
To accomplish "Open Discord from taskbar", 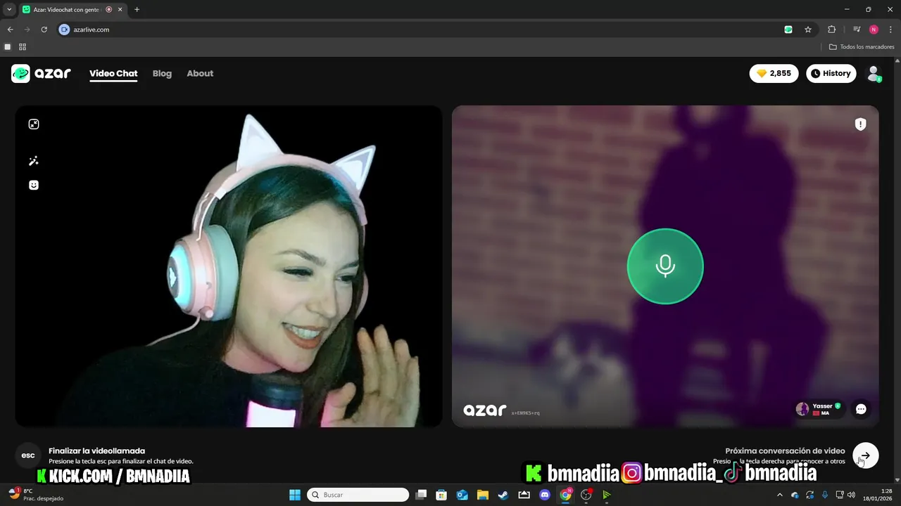I will [x=544, y=495].
